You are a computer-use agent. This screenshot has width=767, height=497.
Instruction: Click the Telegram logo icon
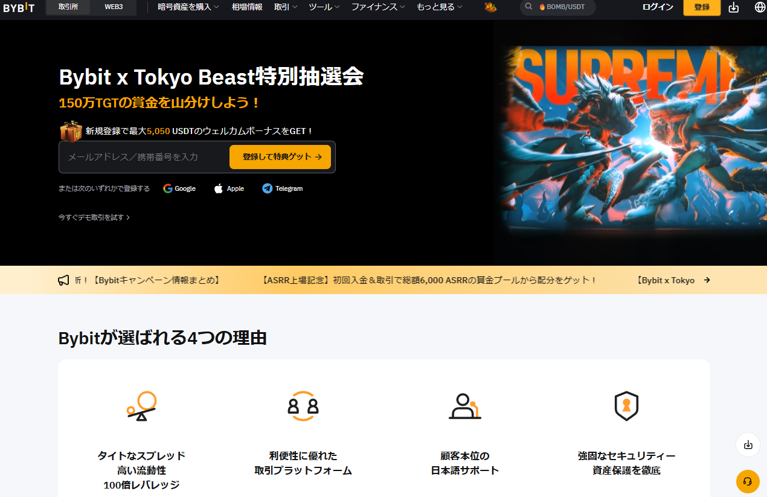point(268,188)
